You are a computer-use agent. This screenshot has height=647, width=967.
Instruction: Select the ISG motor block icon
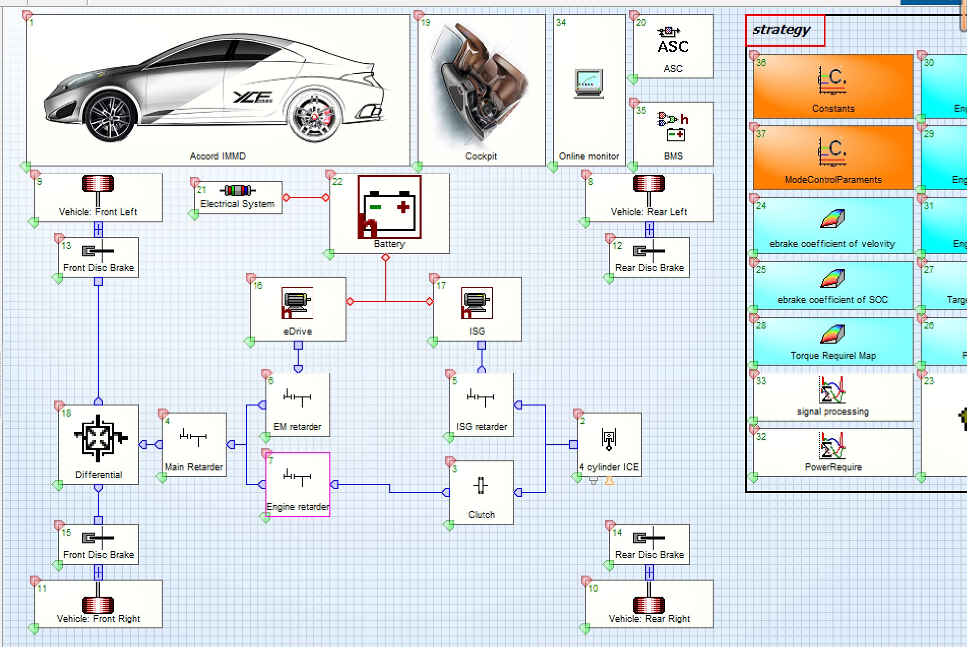pos(476,303)
